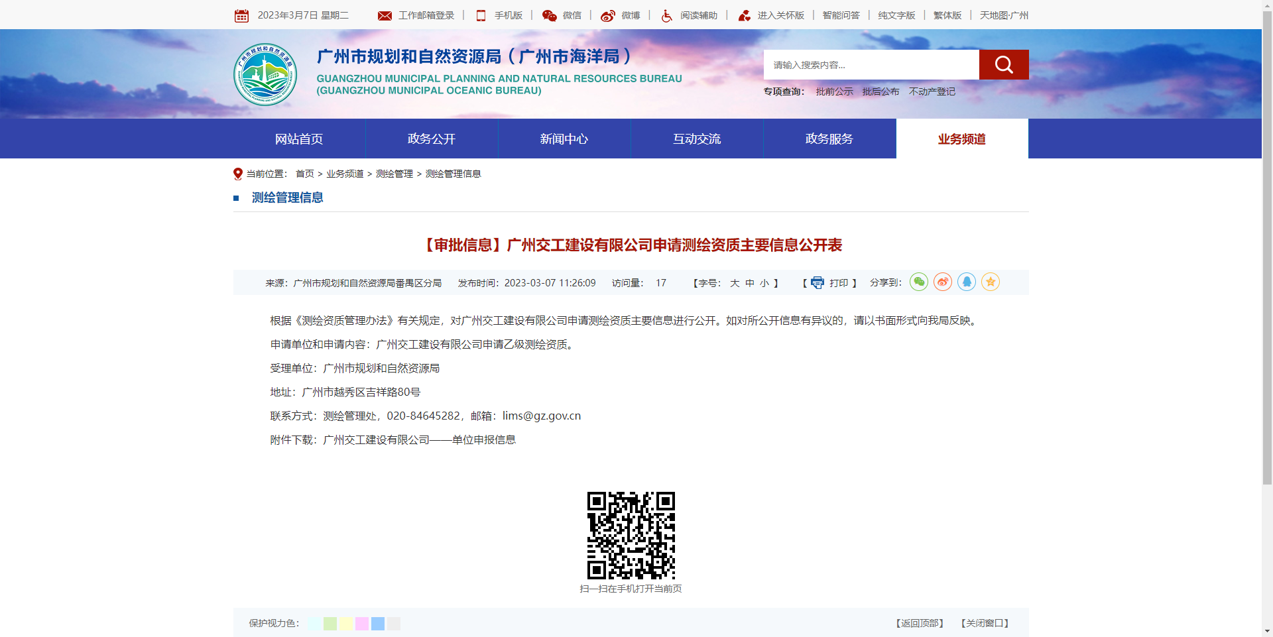Download the 单位申报信息 attachment link
The height and width of the screenshot is (637, 1273).
[419, 440]
